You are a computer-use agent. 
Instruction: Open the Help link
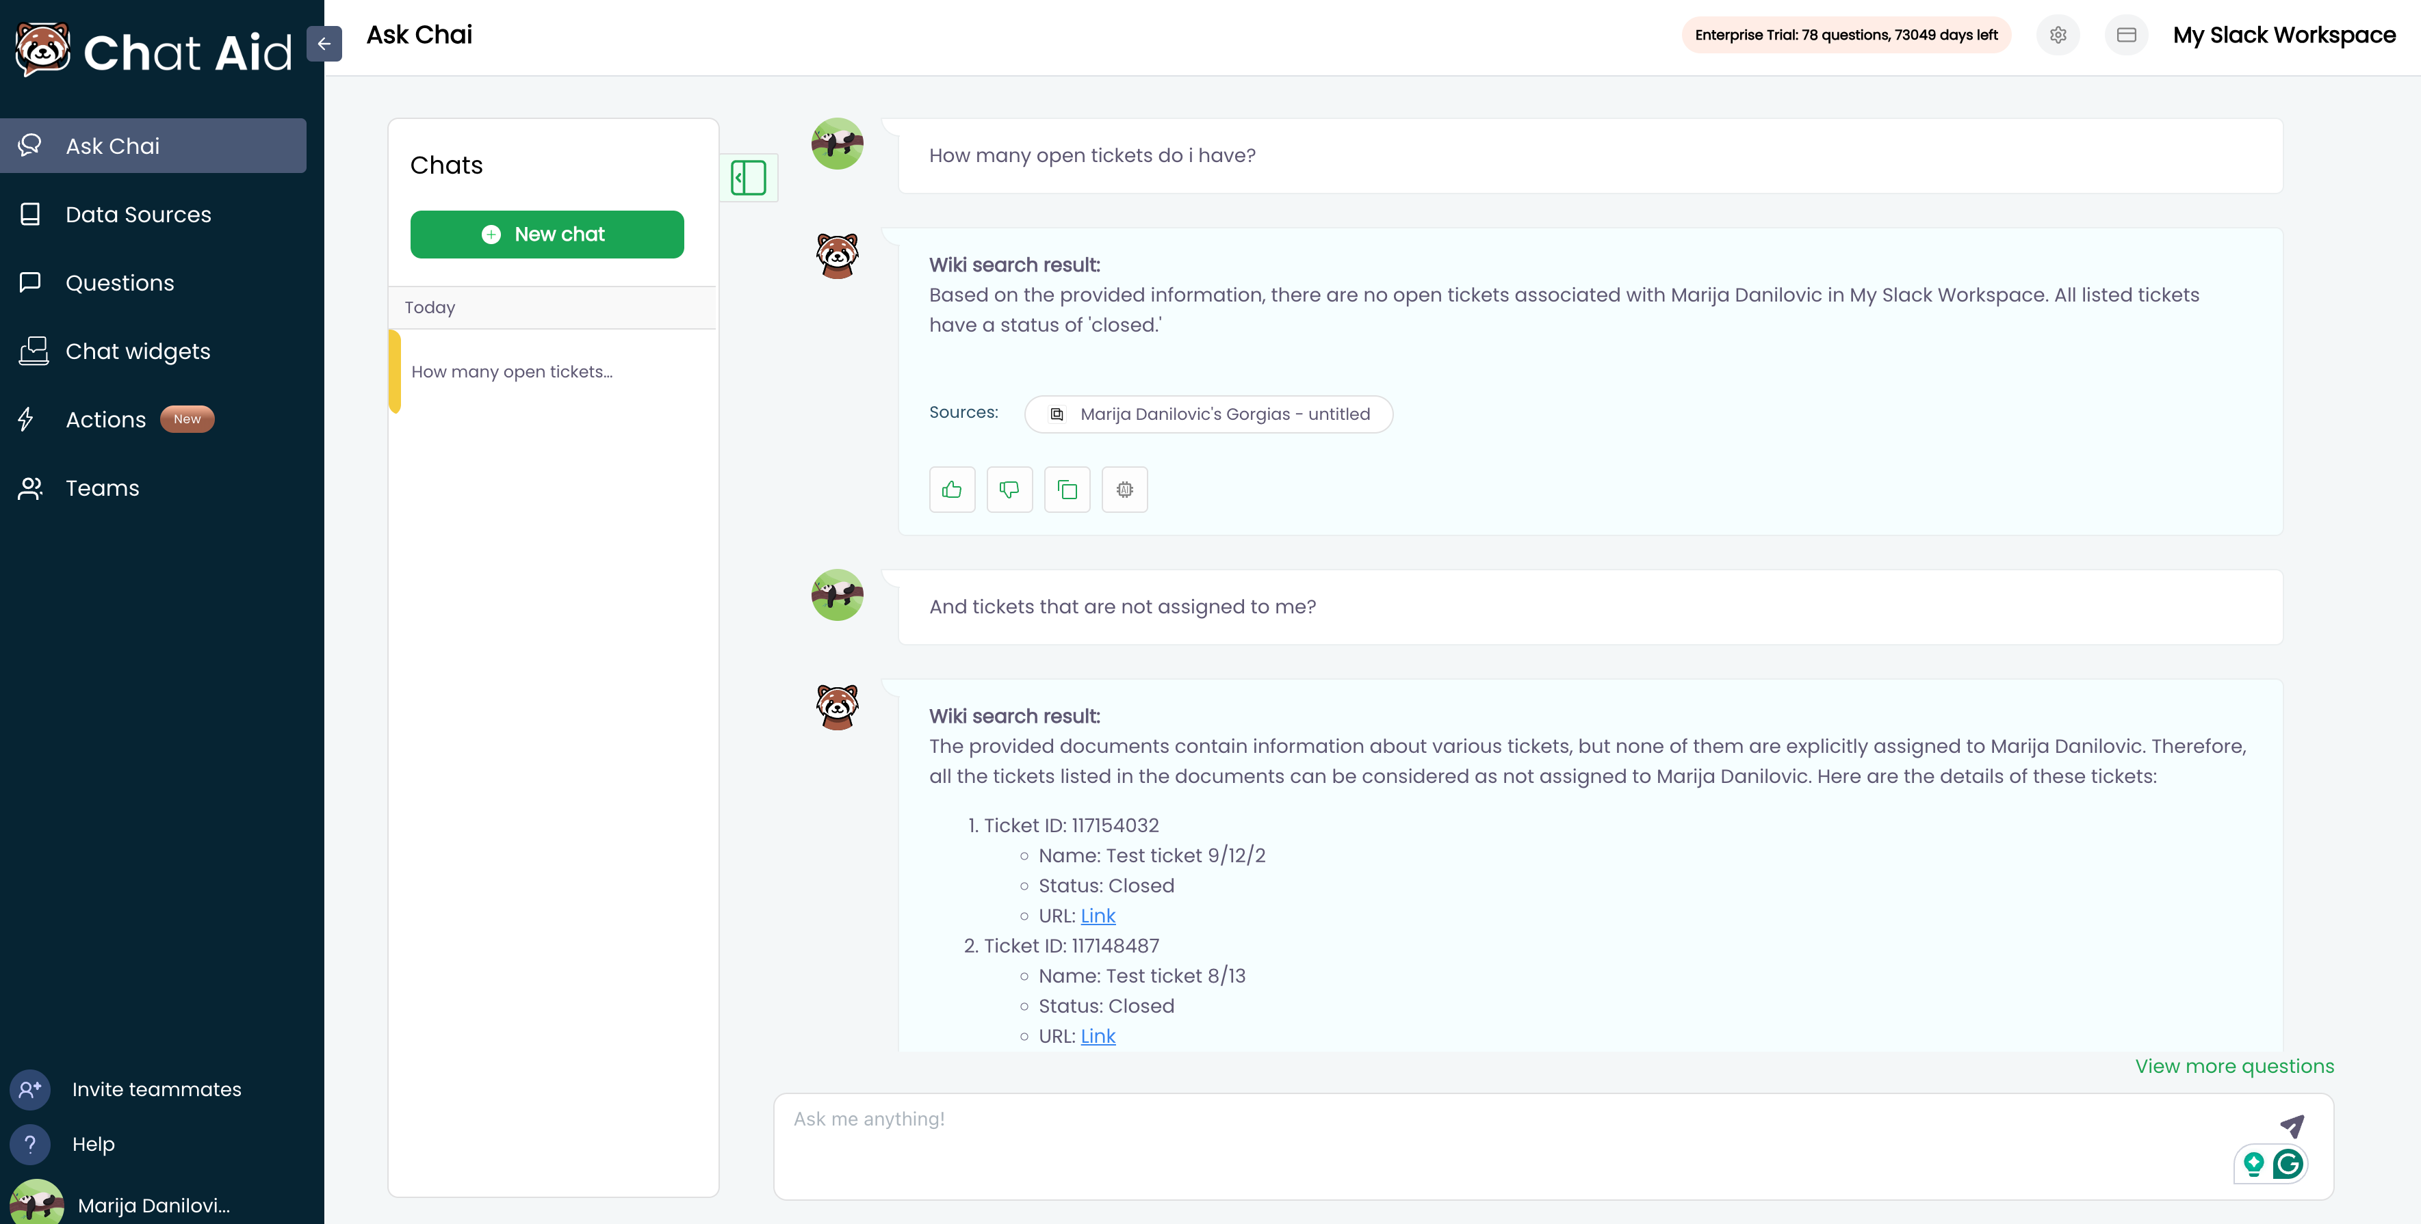93,1144
